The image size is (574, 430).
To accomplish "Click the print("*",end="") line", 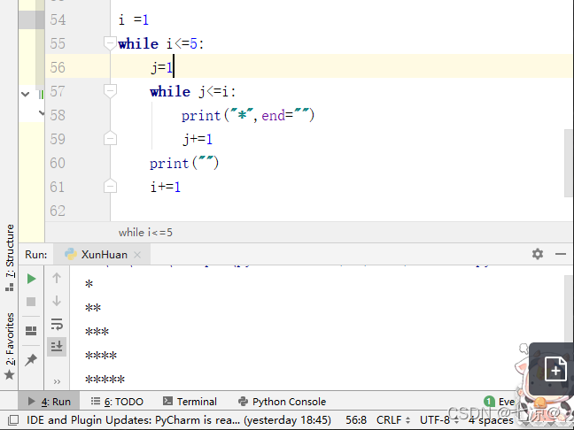I will [248, 116].
